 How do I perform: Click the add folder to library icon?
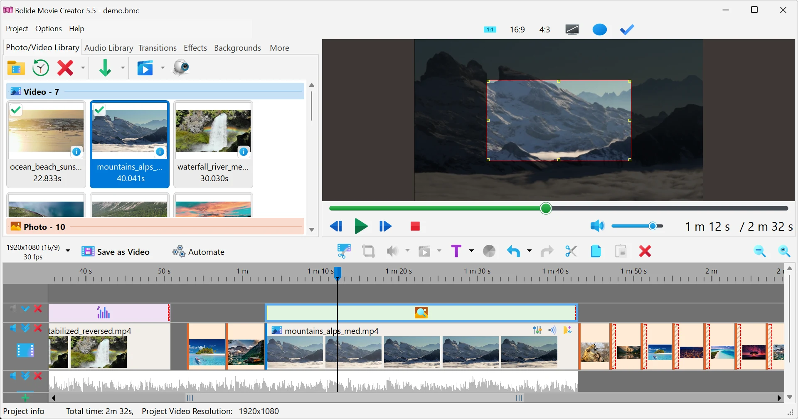[x=16, y=68]
